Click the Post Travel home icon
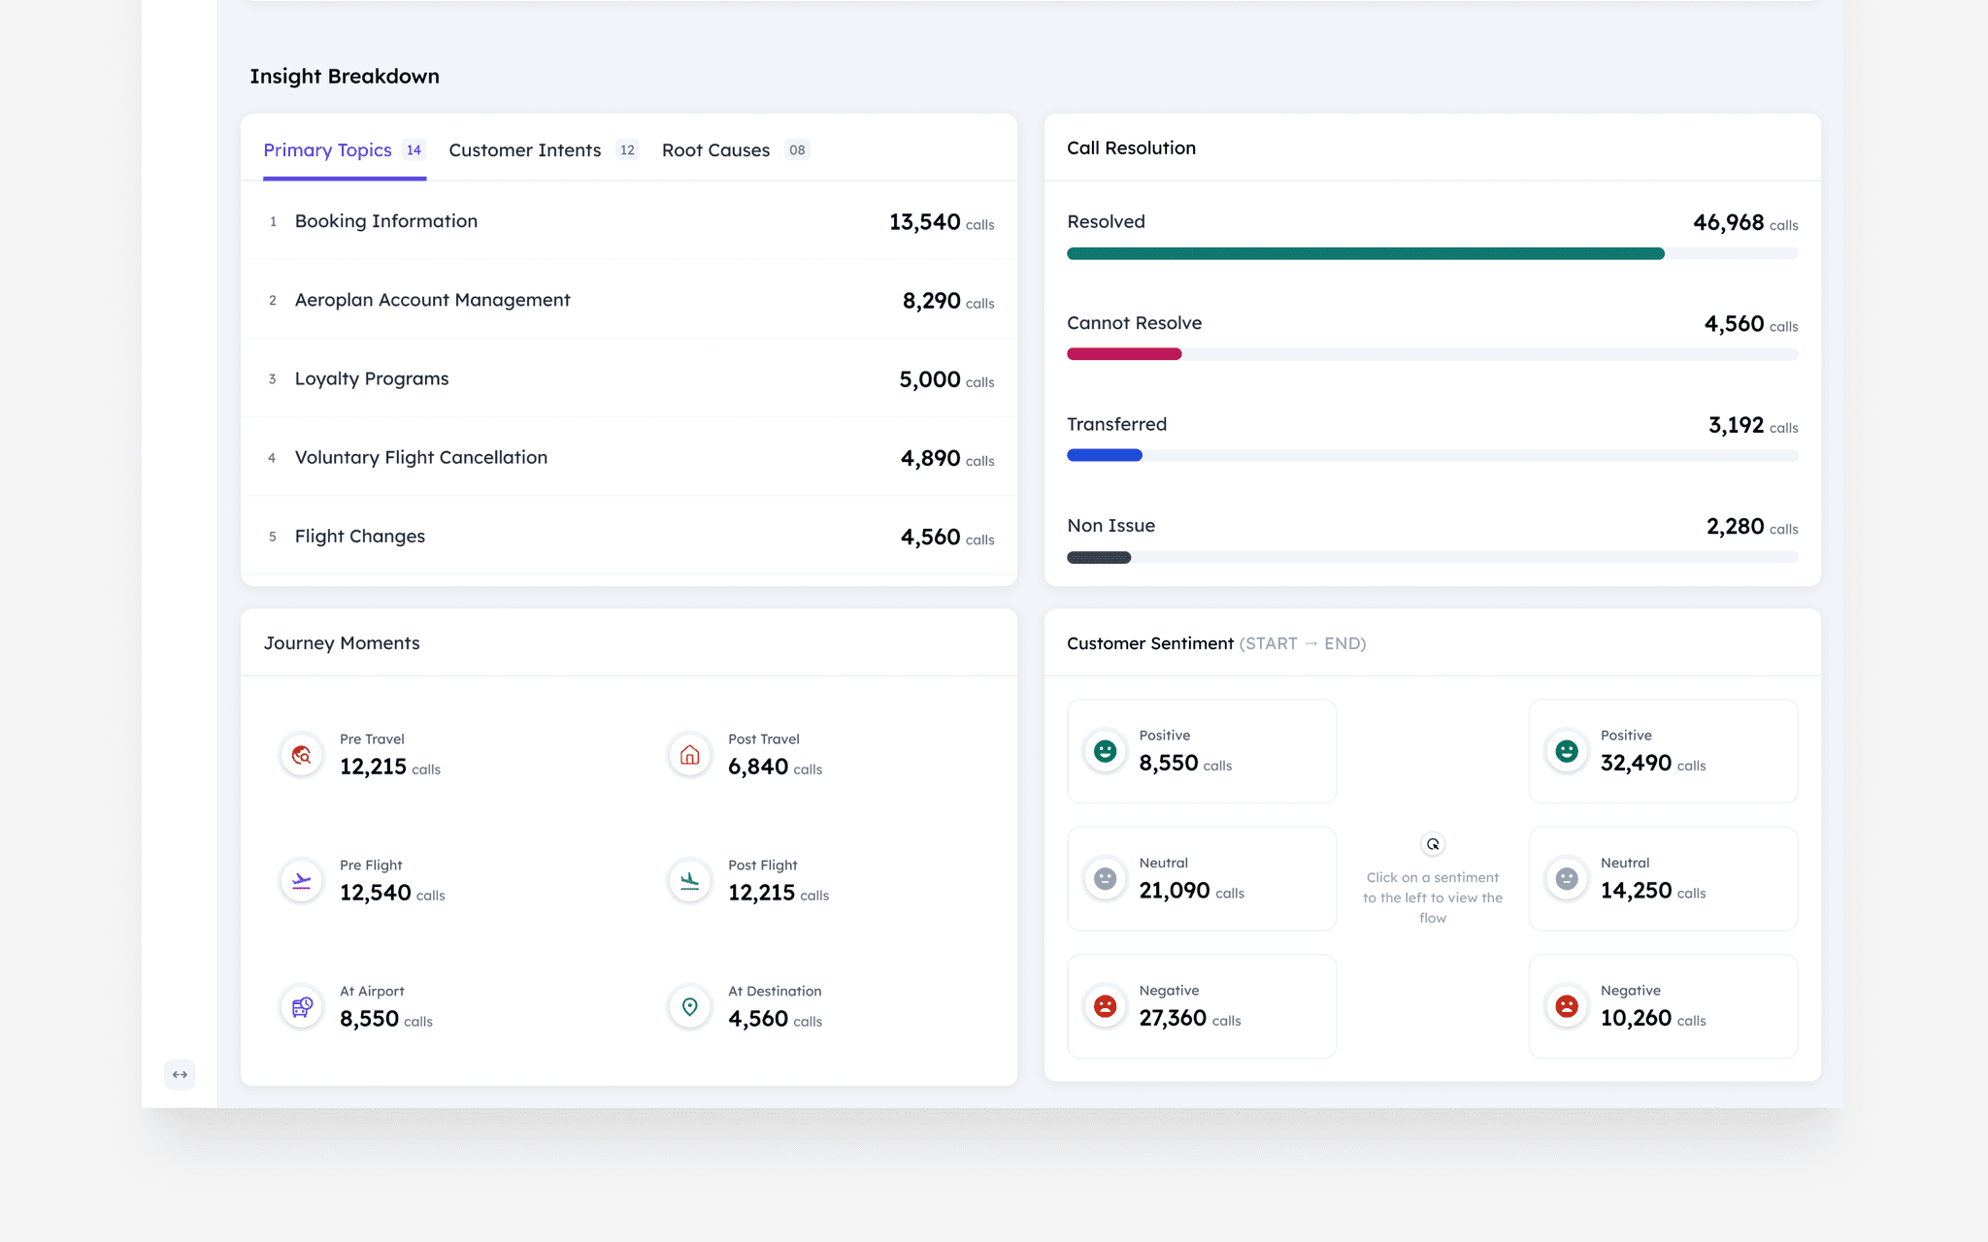1988x1242 pixels. pos(689,754)
